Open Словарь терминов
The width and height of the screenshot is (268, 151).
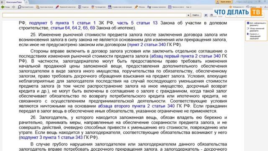[x=156, y=7]
